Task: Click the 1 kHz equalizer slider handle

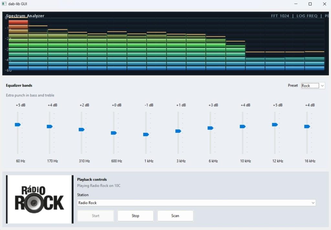Action: tap(146, 134)
